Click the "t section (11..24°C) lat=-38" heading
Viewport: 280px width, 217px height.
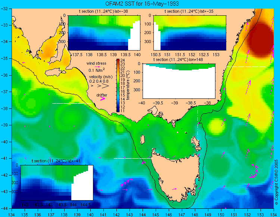pos(103,12)
